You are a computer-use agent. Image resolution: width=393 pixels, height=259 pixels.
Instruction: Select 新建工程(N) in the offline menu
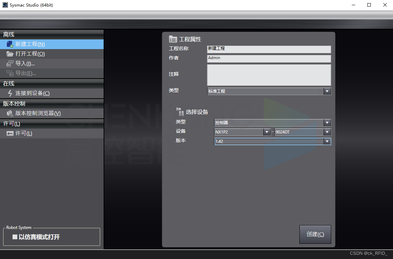52,44
